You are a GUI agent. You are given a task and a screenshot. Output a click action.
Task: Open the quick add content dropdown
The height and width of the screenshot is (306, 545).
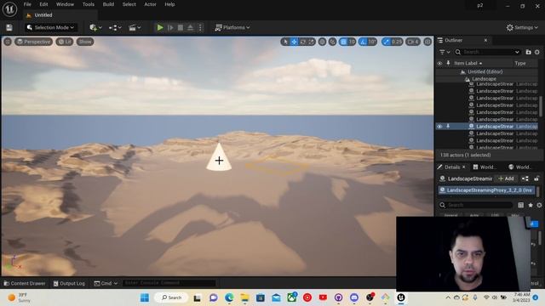tap(95, 27)
